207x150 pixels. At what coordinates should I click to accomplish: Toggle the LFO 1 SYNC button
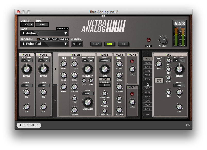coord(105,79)
